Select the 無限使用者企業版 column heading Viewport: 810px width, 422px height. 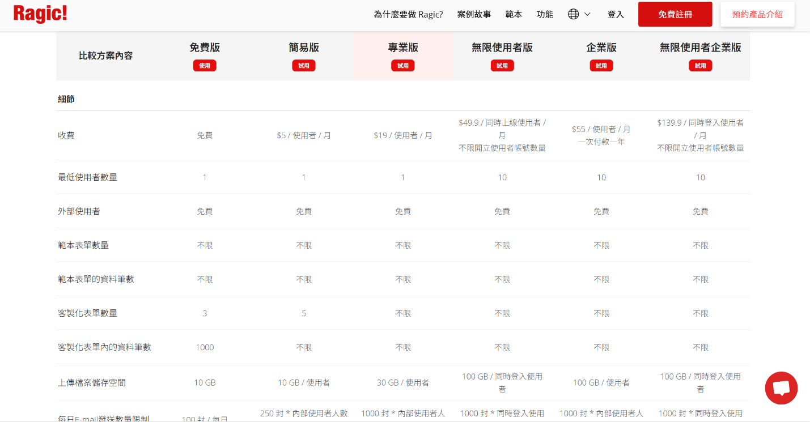pos(701,48)
